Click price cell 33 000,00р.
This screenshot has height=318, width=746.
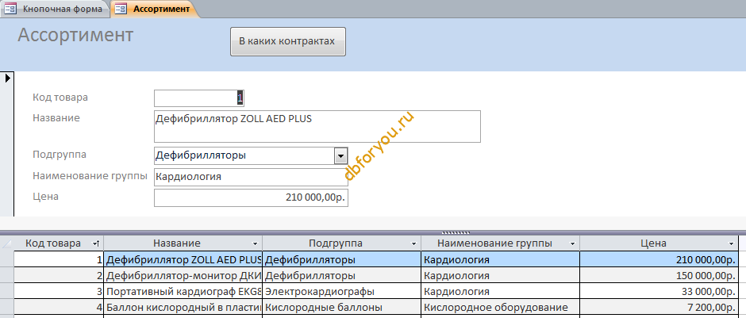[x=659, y=291]
